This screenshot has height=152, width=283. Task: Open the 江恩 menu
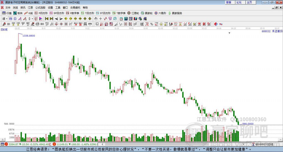[30, 7]
